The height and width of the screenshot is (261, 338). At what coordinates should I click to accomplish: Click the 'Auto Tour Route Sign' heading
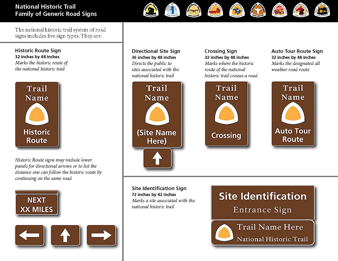point(297,51)
